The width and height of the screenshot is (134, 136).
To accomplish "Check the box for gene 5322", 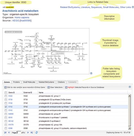I will click(6, 96).
